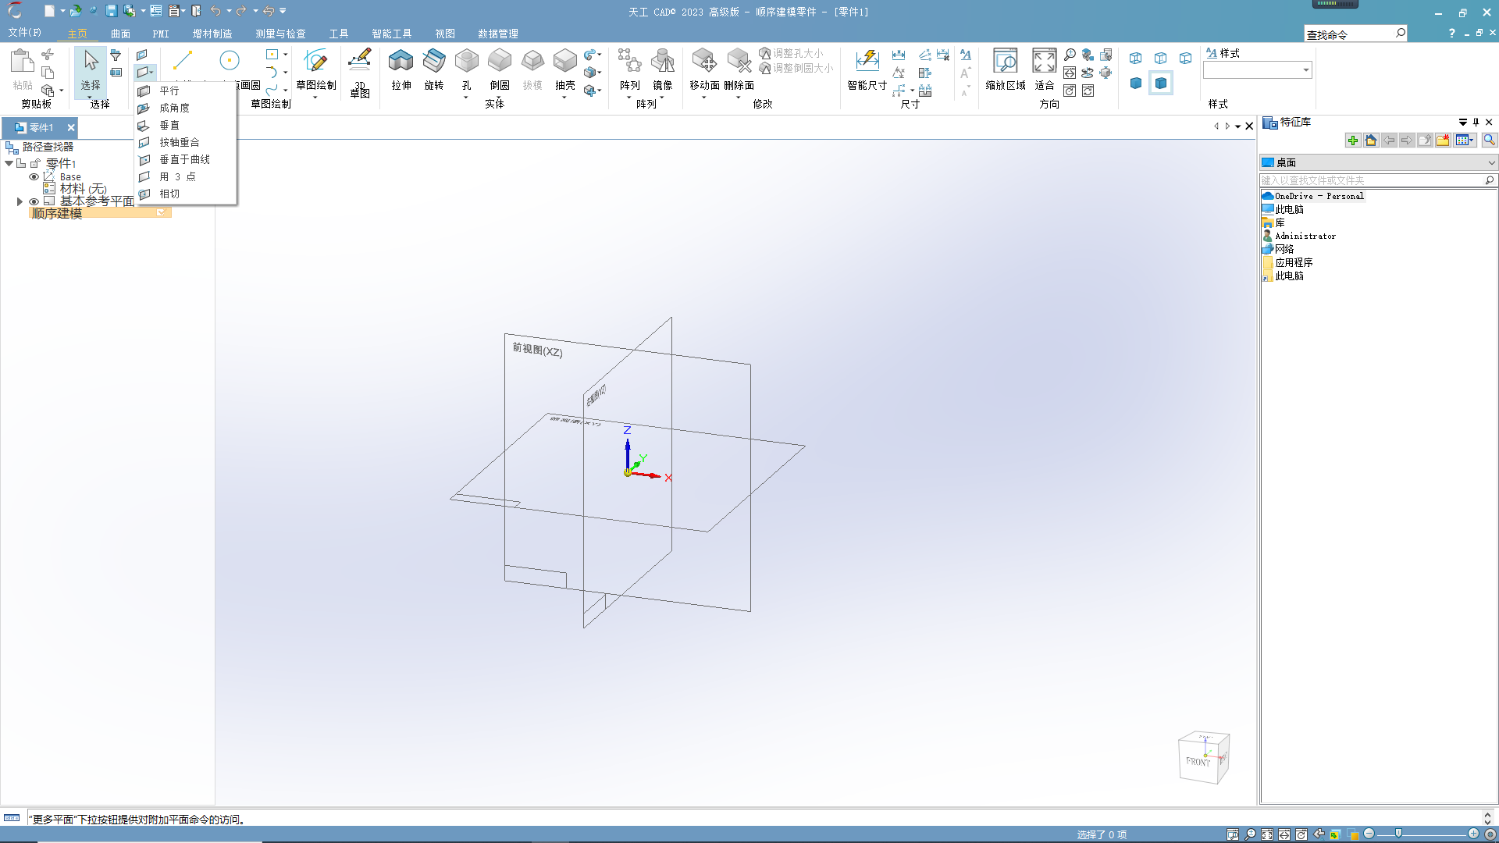Create new folder in 特征库 toolbar
This screenshot has height=843, width=1499.
click(1443, 140)
